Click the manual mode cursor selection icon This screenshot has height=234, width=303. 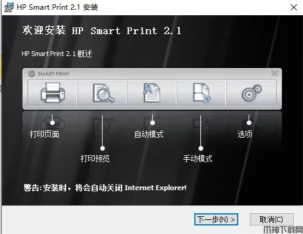point(202,93)
